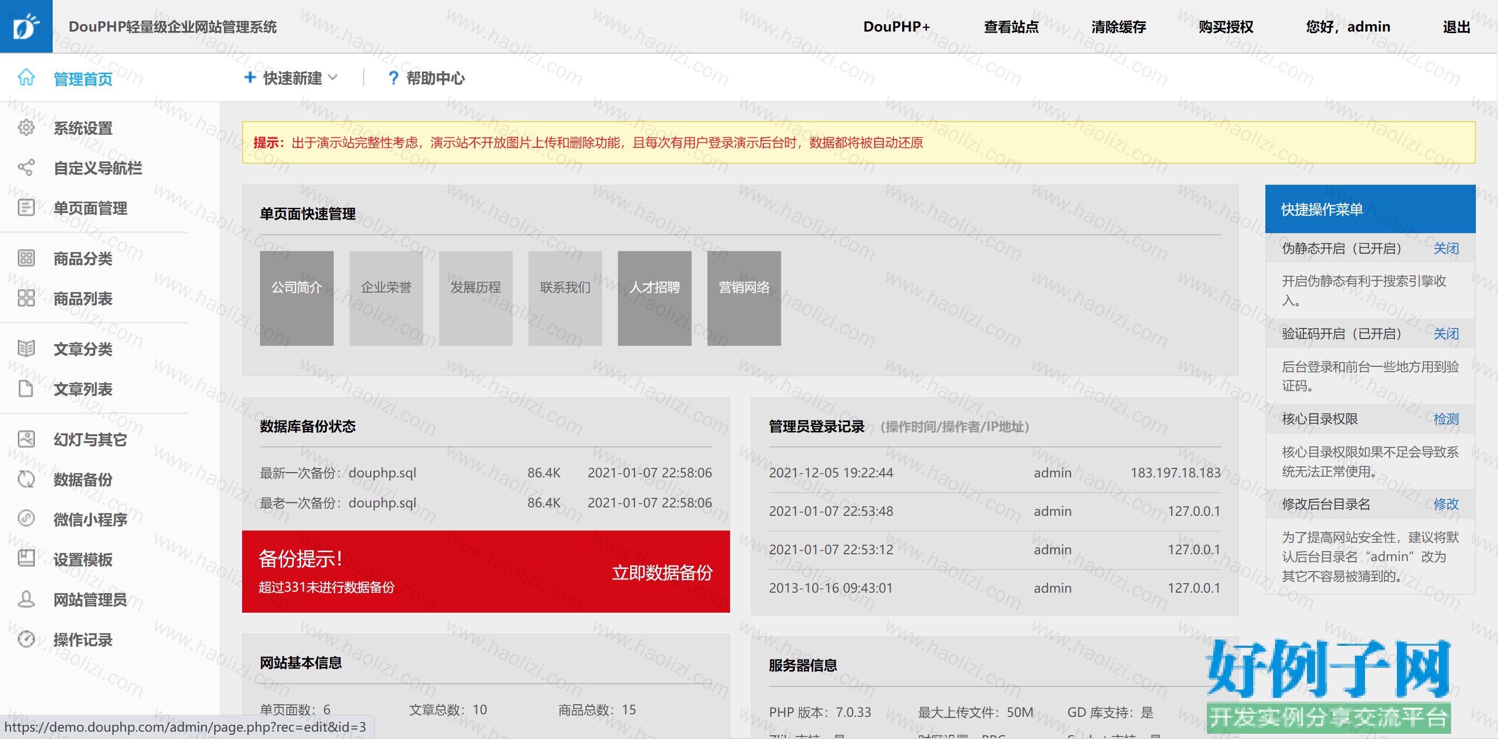The image size is (1498, 739).
Task: Open the 帮助中心 link
Action: coord(436,78)
